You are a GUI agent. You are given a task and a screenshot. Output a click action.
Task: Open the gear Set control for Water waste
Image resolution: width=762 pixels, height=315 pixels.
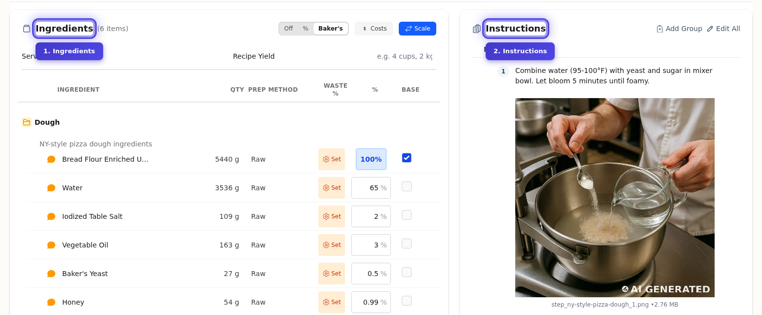click(x=331, y=187)
